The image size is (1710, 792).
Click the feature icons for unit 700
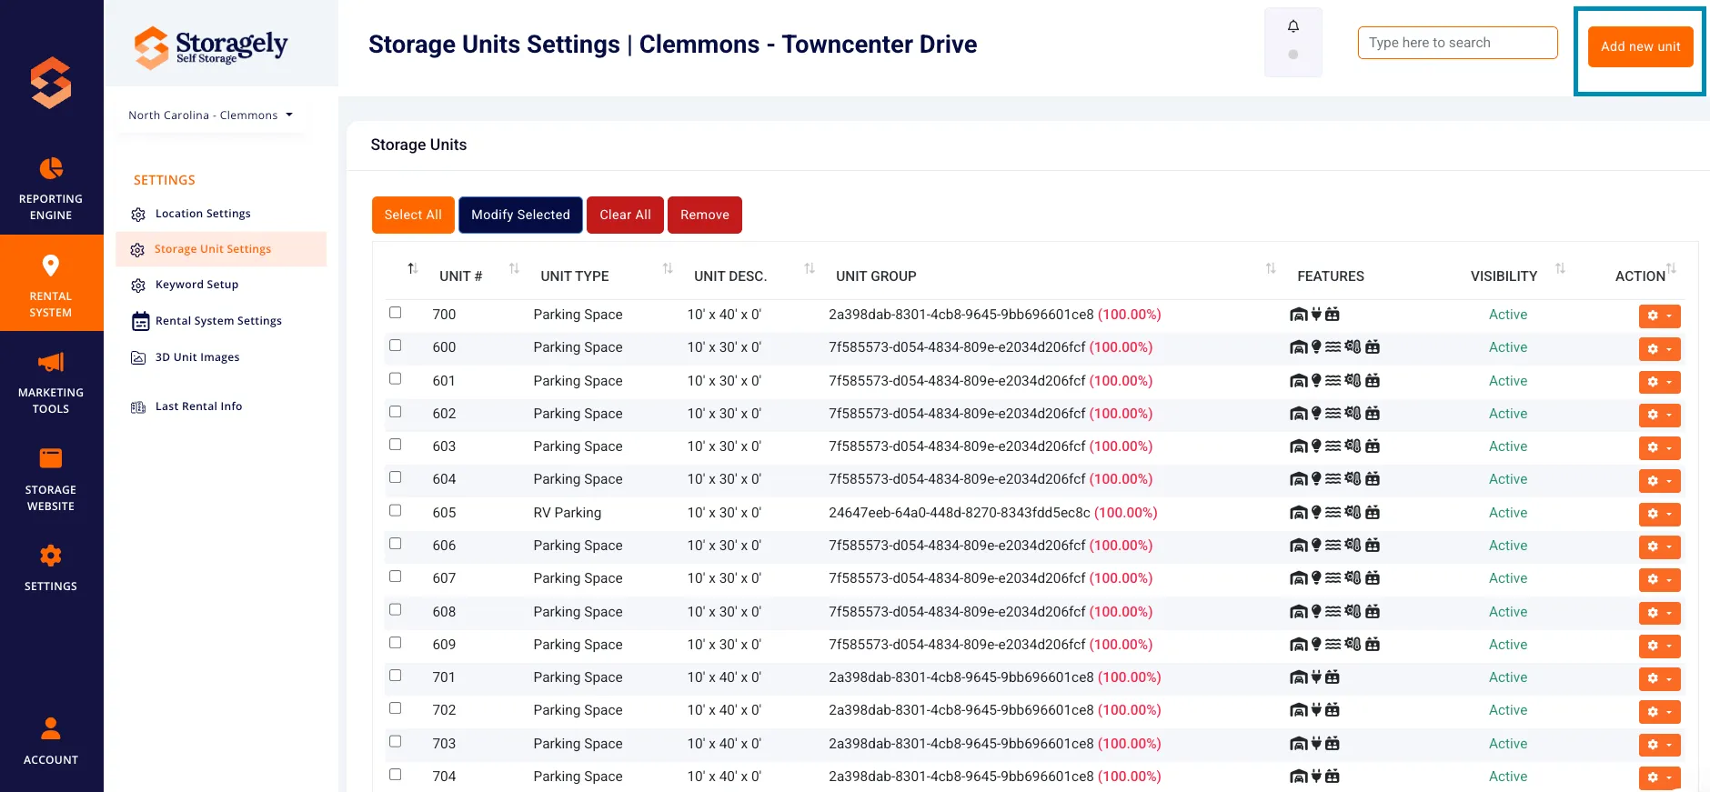pos(1314,315)
